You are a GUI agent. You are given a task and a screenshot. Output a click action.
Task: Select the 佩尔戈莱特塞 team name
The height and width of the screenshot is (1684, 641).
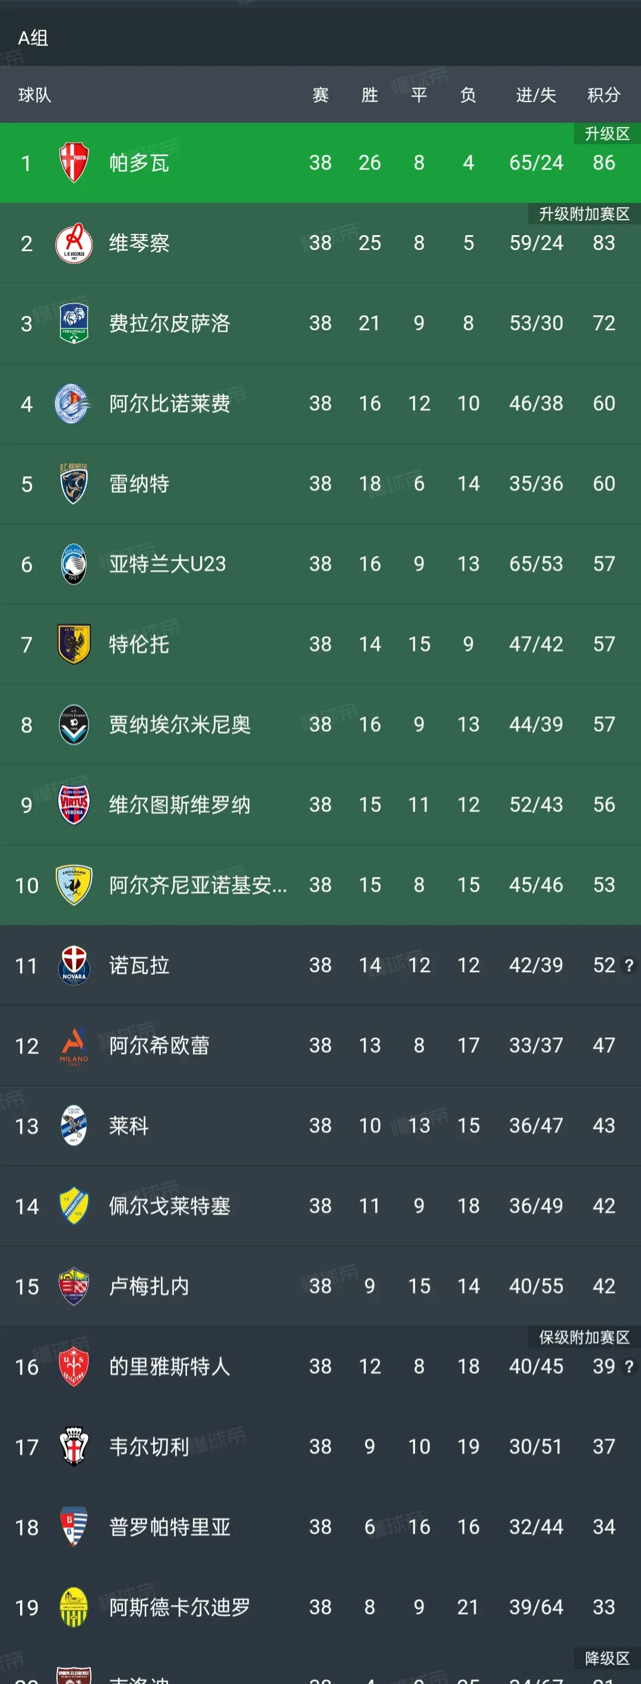click(x=169, y=1205)
